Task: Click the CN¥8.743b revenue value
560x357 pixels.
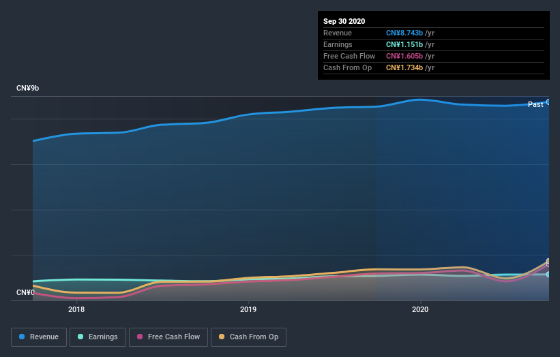Action: point(404,33)
